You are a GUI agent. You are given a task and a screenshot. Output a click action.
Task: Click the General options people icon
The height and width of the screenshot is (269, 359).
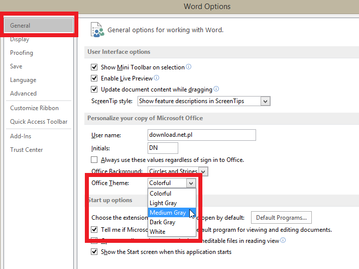(97, 30)
